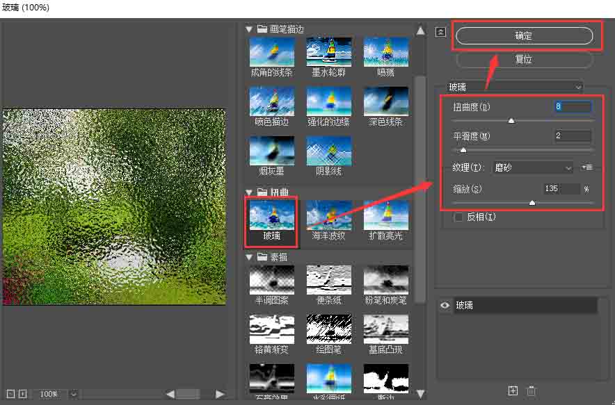Collapse the 素描 (Sketch) category
Viewport: 615px width, 405px height.
pos(248,256)
